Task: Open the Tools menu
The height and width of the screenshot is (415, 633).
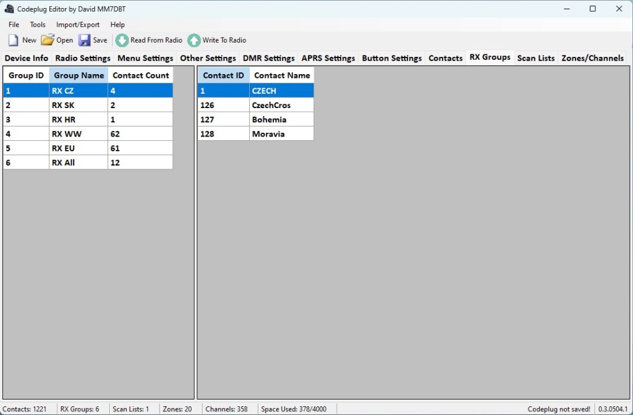Action: tap(38, 25)
